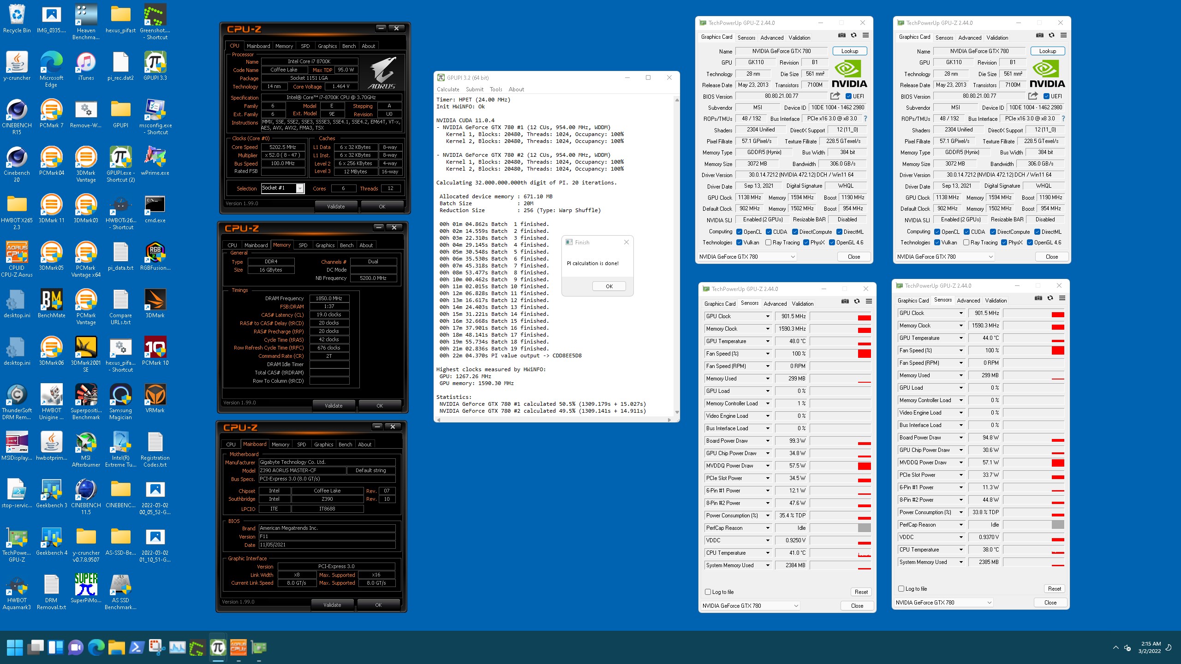
Task: Open Submit menu in GPUPI window
Action: tap(475, 89)
